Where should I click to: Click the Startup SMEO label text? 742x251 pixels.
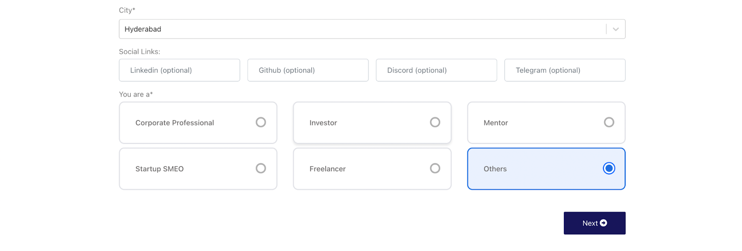tap(160, 169)
